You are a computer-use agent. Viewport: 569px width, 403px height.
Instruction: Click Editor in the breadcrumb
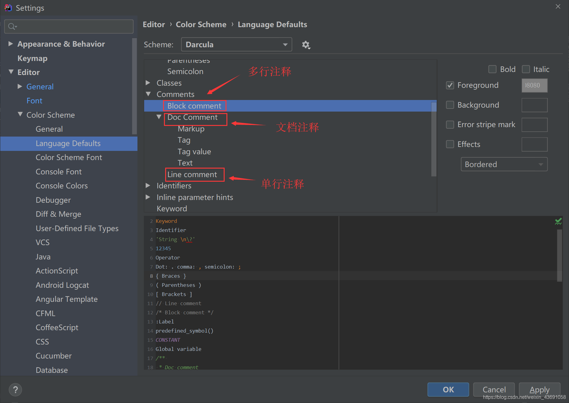154,24
